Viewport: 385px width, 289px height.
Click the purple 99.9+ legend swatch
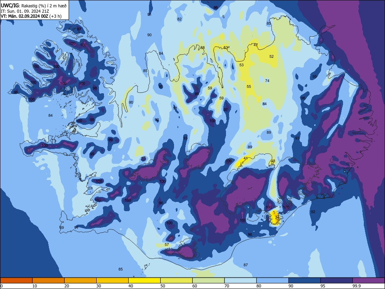368,281
